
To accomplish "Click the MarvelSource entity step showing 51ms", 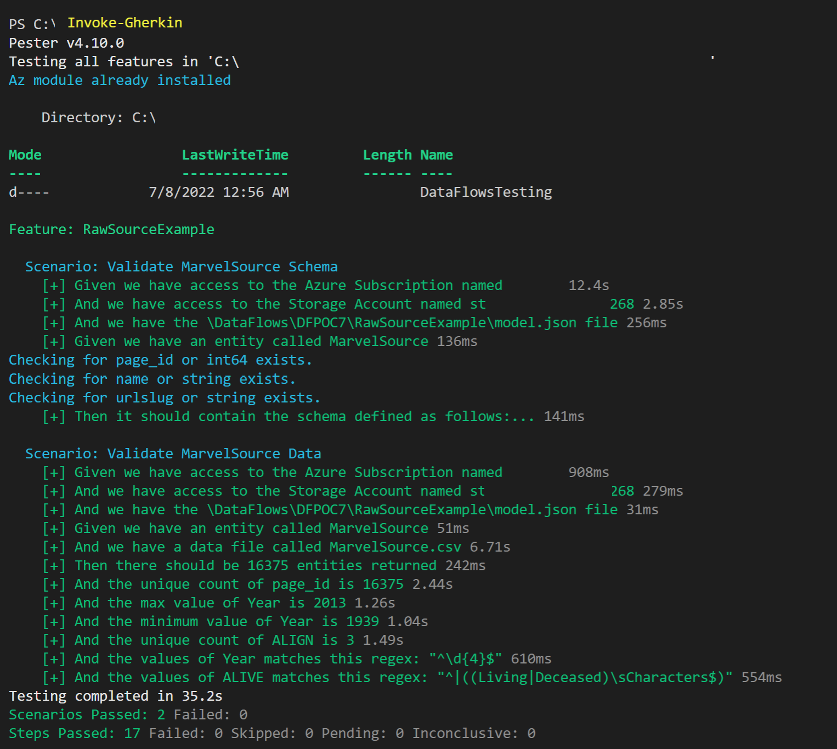I will tap(256, 529).
